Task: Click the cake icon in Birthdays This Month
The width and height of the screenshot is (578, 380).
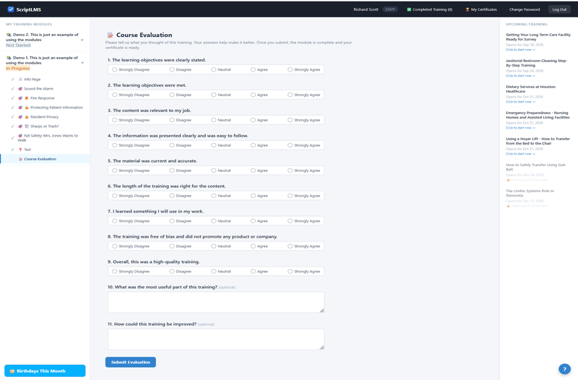Action: 12,371
